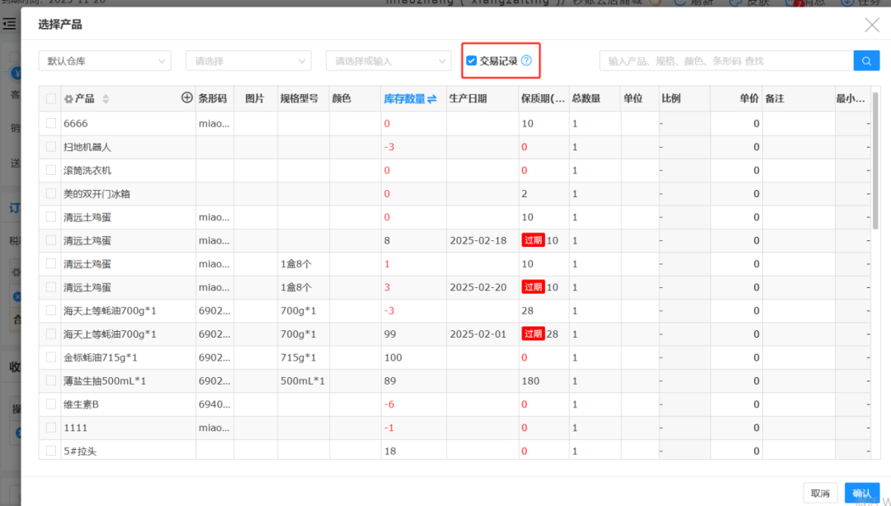
Task: Click production date 2025-02-18
Action: [x=478, y=240]
